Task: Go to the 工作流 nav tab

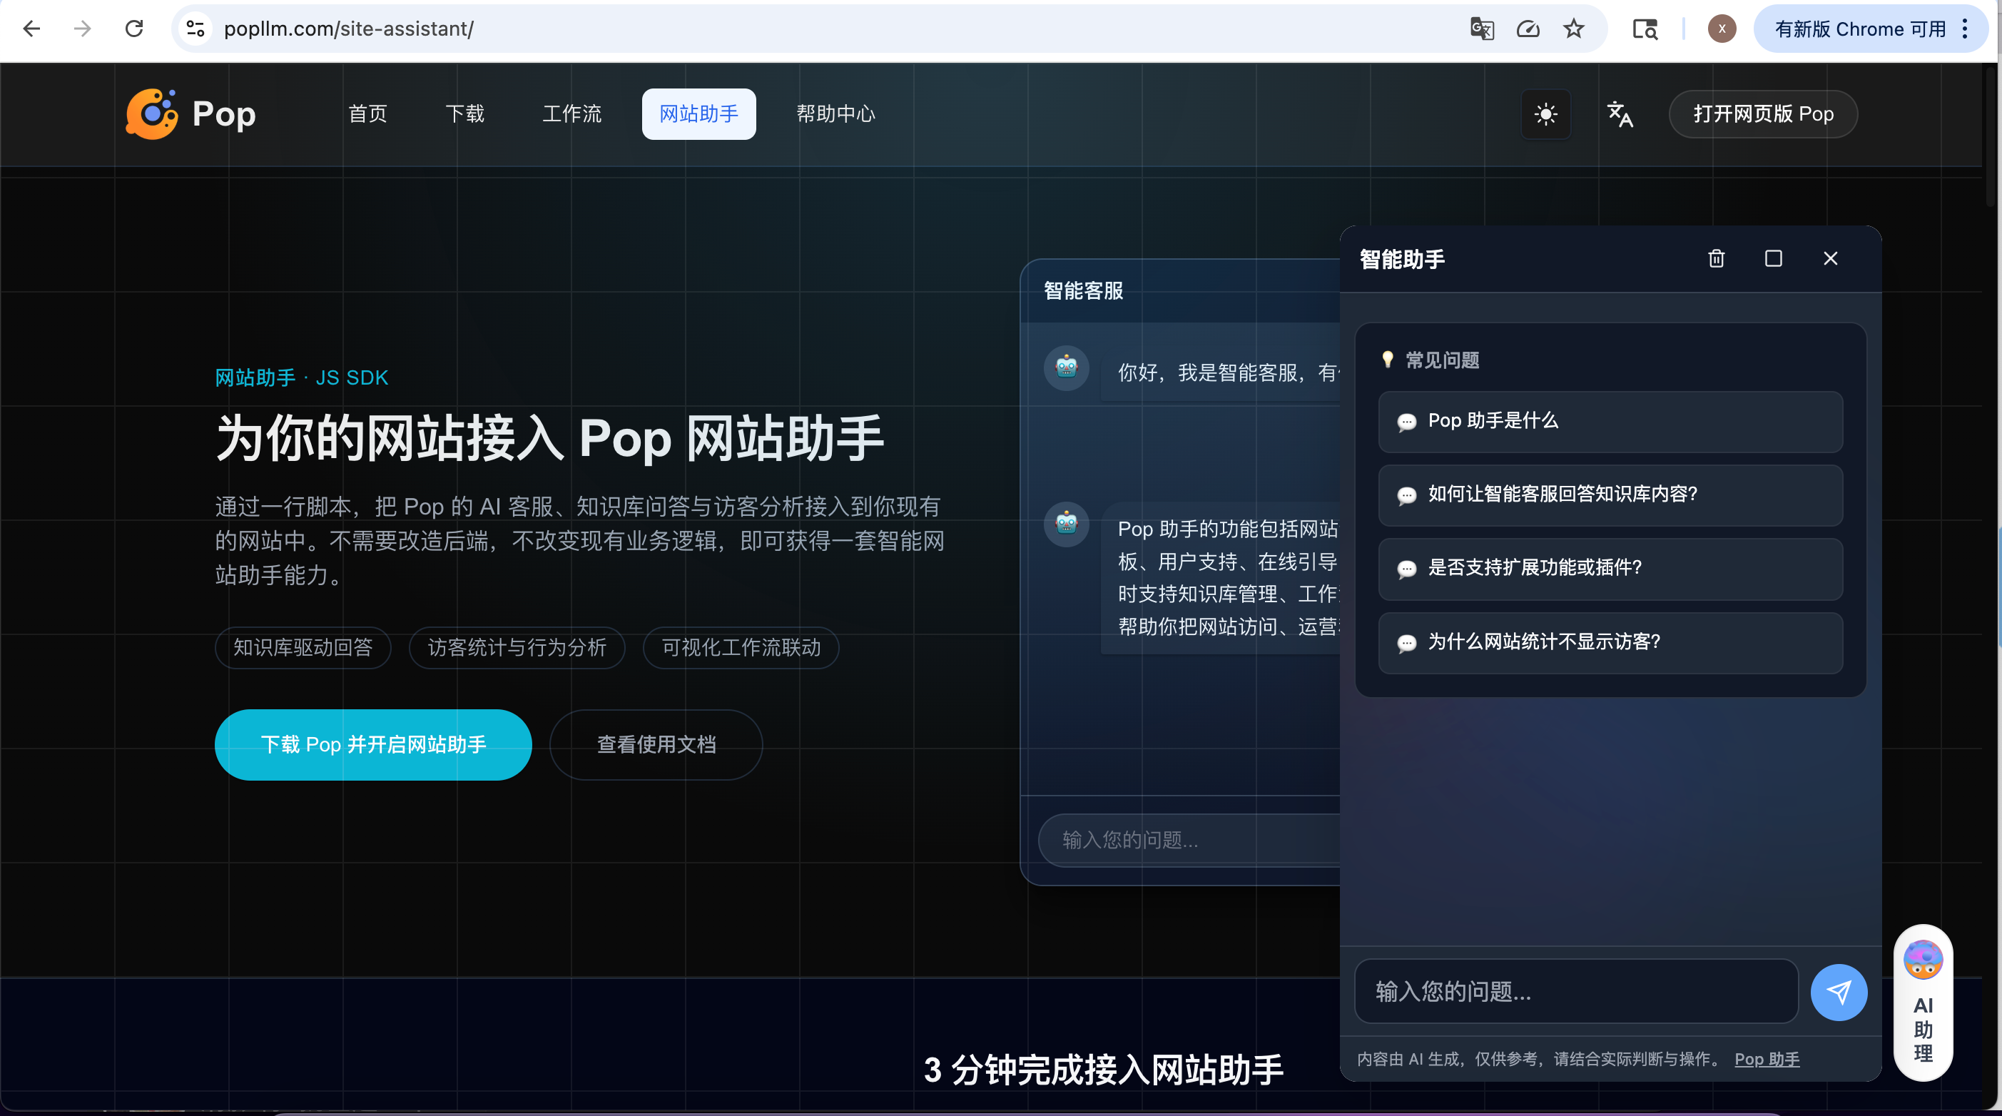Action: pyautogui.click(x=571, y=114)
